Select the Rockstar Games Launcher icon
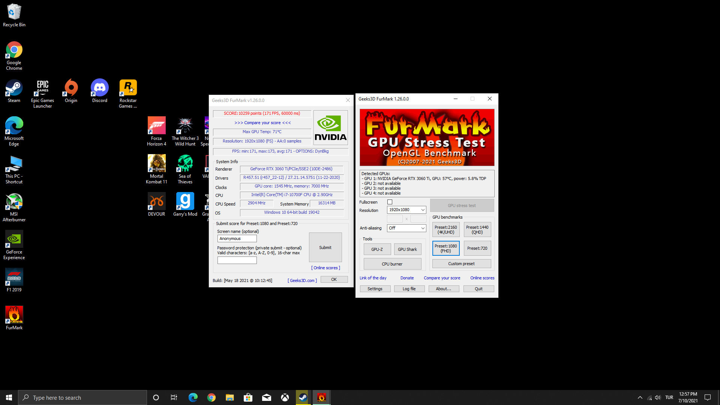Viewport: 720px width, 405px height. [x=128, y=94]
